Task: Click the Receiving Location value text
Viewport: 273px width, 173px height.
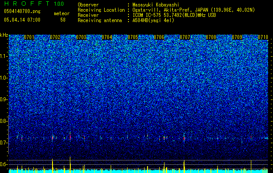Action: (x=194, y=10)
